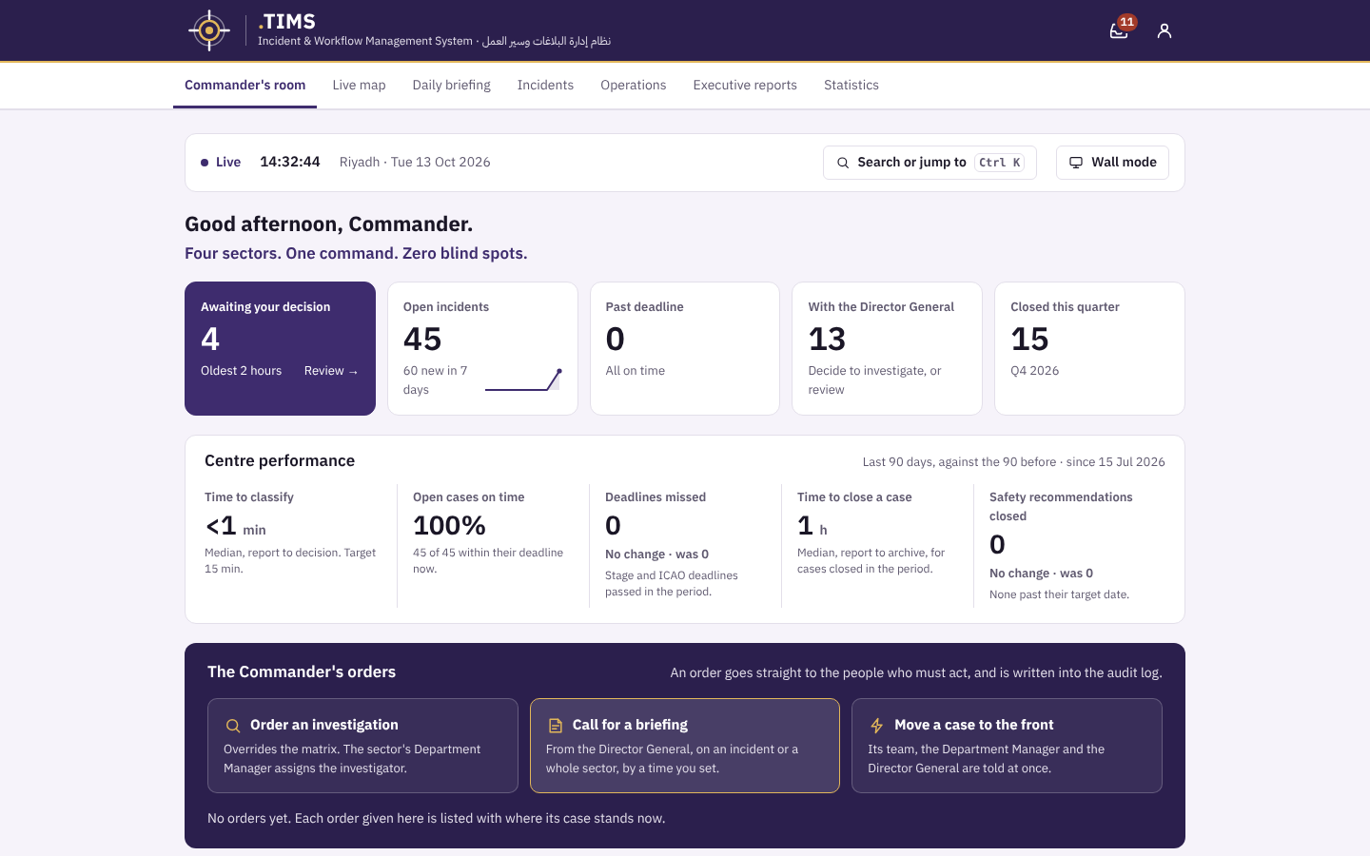Click the Live status dot
The image size is (1370, 856).
click(205, 163)
